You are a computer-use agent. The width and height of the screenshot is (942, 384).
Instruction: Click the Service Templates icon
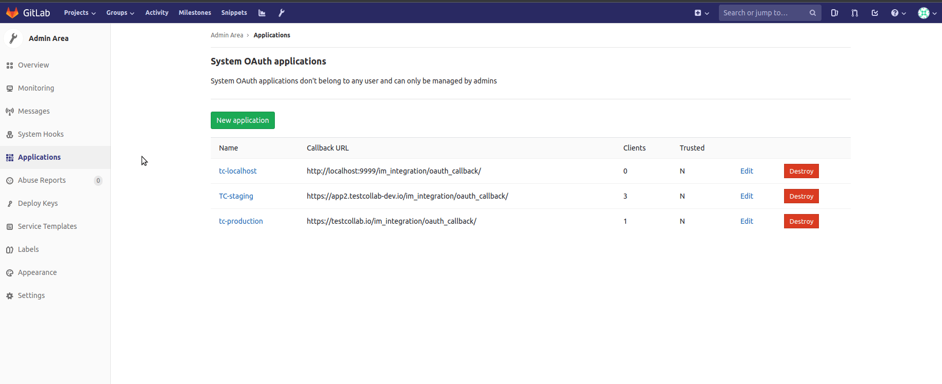point(10,227)
